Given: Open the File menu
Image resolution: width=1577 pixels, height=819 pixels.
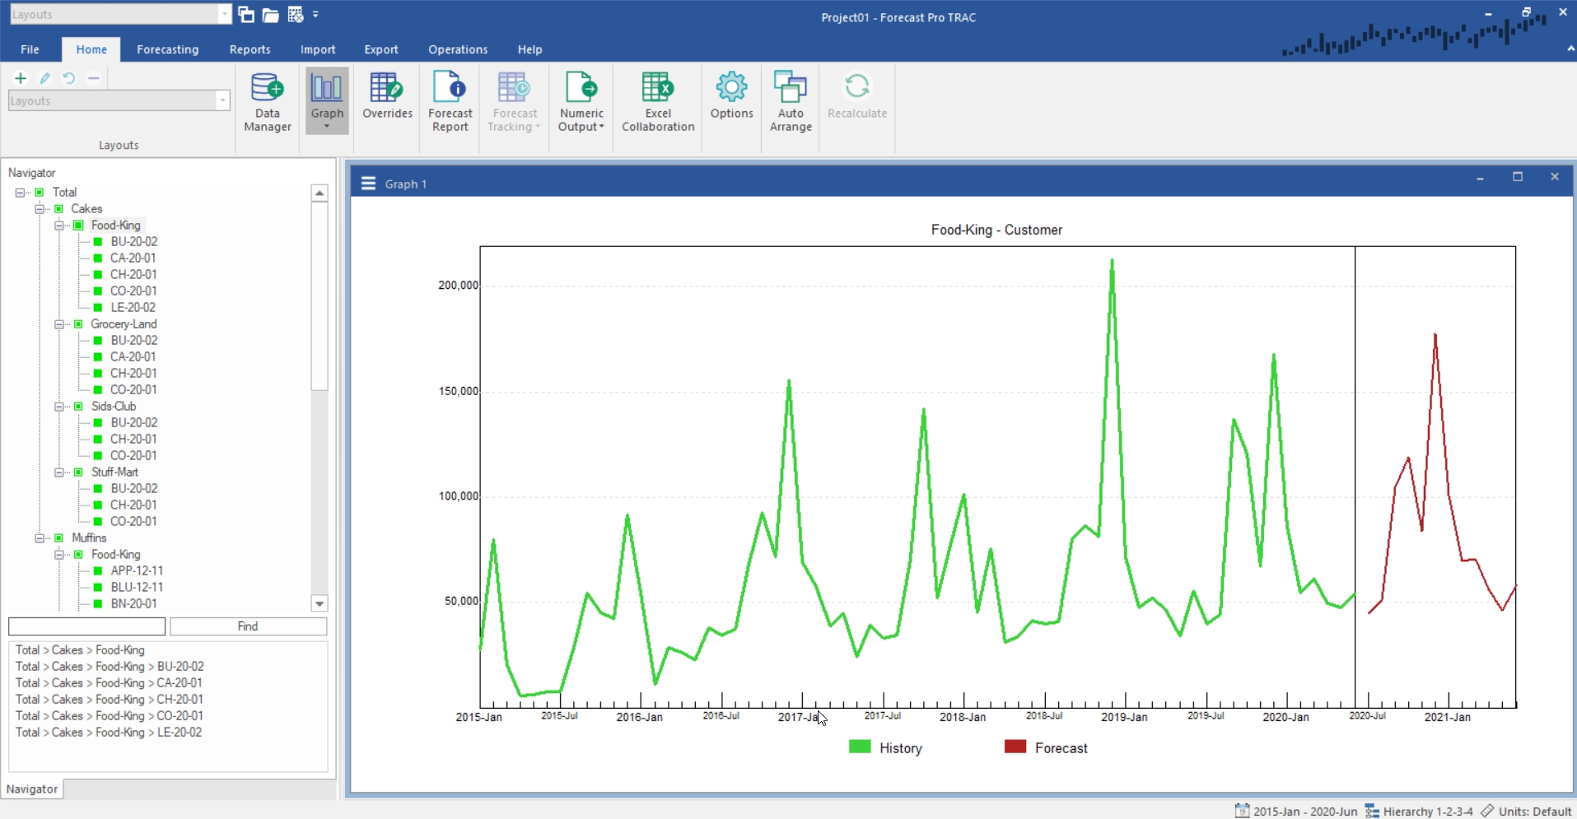Looking at the screenshot, I should click(30, 49).
